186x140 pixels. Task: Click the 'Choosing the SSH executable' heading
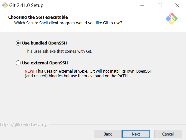(38, 17)
